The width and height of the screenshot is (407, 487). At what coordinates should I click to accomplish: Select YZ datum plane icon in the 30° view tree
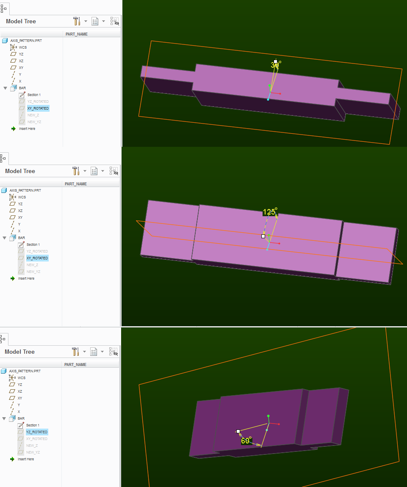click(x=14, y=54)
